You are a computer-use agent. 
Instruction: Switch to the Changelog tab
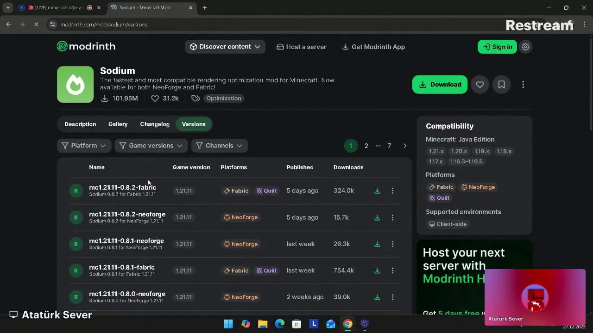(155, 124)
